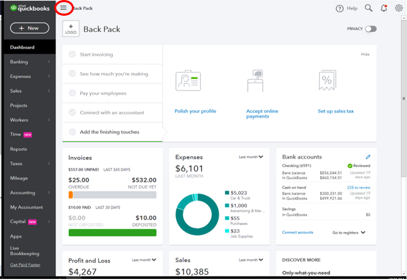The image size is (407, 280).
Task: Click the Savings account row
Action: 326,212
